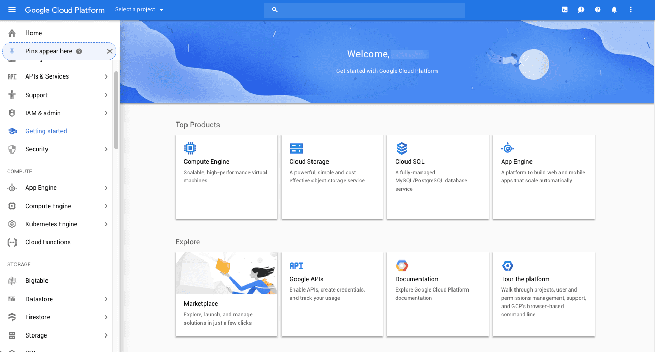The height and width of the screenshot is (352, 655).
Task: Expand App Engine submenu arrow
Action: point(106,188)
